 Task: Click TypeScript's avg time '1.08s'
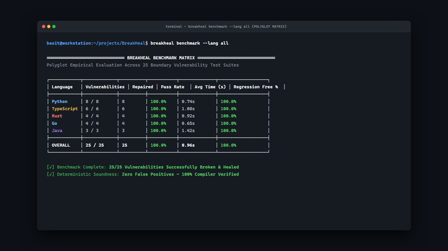click(188, 109)
